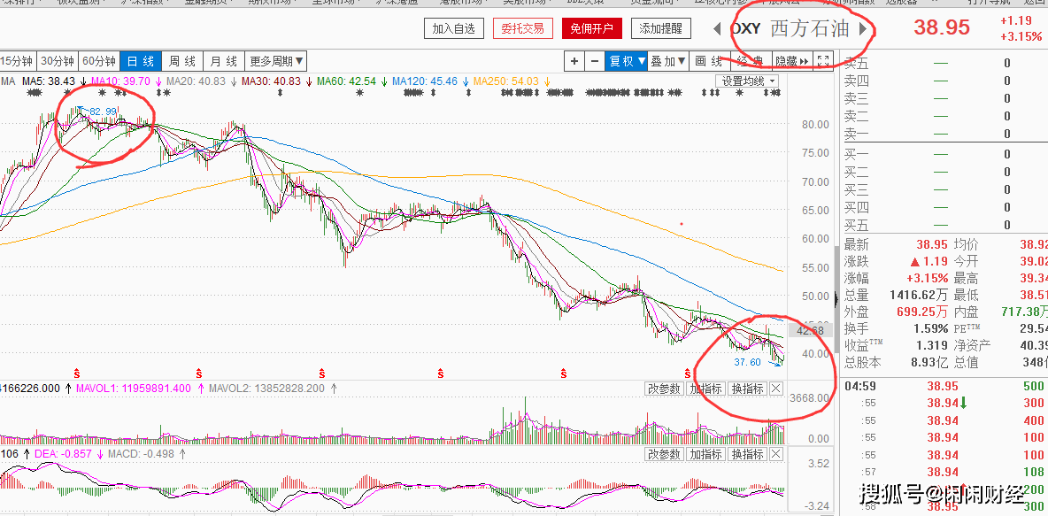The height and width of the screenshot is (516, 1048).
Task: Open the 叠加 overlay dropdown
Action: 668,61
